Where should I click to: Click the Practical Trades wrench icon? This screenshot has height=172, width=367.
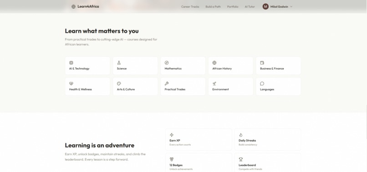[167, 84]
